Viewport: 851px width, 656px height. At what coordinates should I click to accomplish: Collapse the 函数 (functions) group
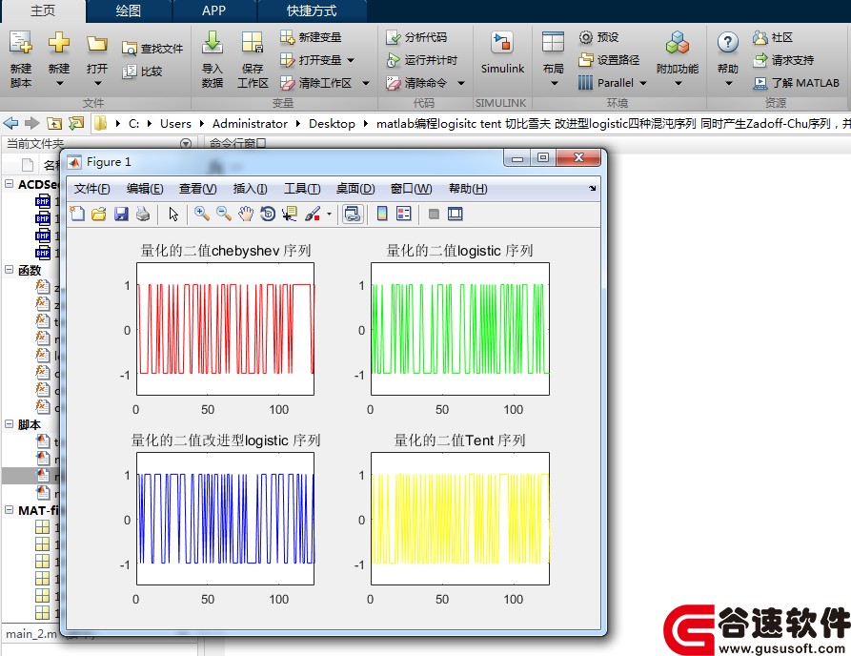tap(10, 269)
